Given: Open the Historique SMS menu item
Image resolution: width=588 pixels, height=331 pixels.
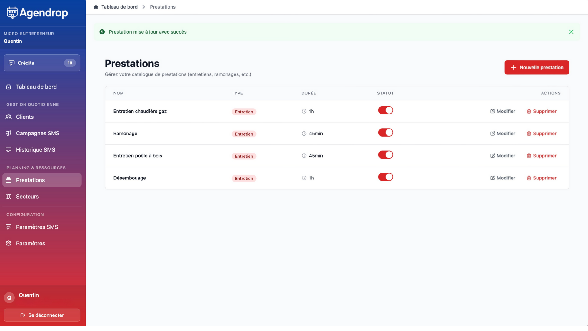Looking at the screenshot, I should click(36, 150).
